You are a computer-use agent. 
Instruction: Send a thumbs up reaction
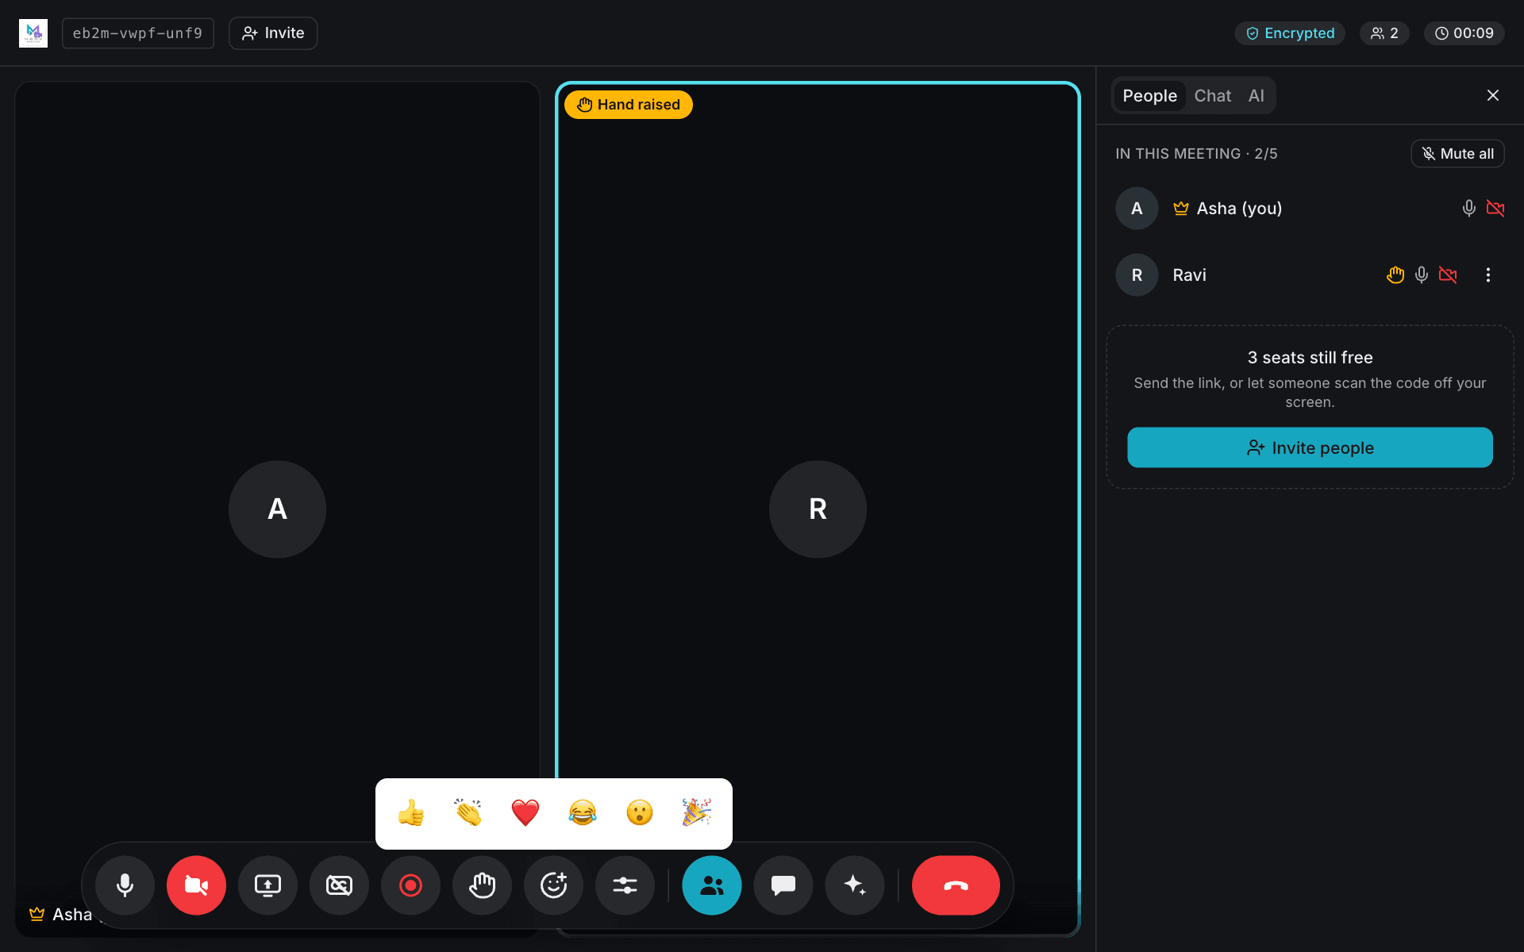click(x=411, y=813)
